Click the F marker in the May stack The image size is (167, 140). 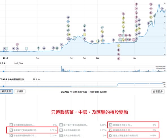68,22
